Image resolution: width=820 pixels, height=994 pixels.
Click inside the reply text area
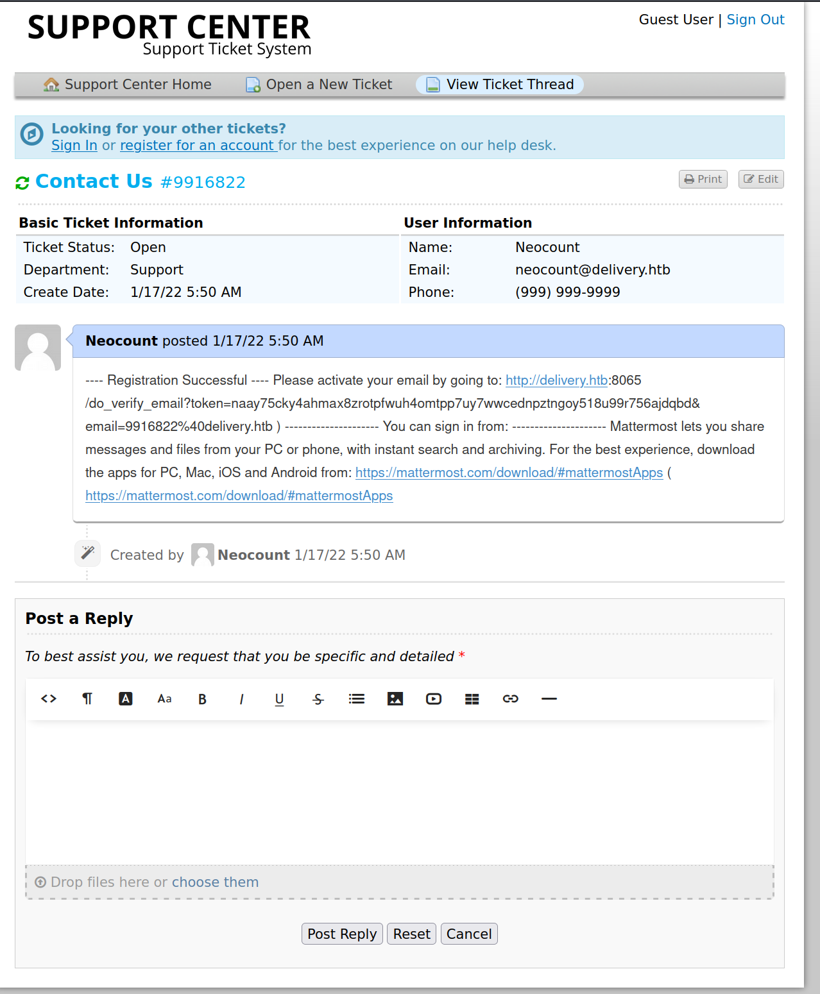coord(399,792)
